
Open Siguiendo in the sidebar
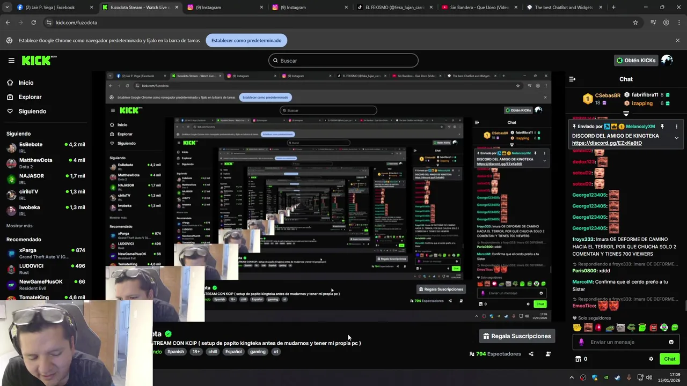point(26,111)
